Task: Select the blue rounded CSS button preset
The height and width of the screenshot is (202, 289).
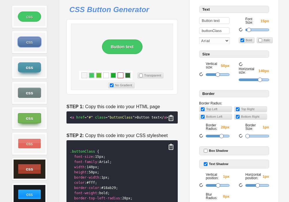Action: click(29, 42)
